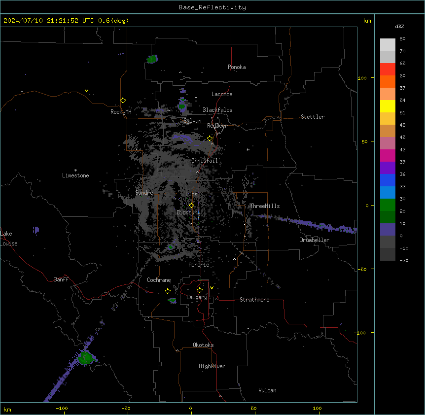
Task: Select the Blackfalds label
Action: [x=217, y=110]
